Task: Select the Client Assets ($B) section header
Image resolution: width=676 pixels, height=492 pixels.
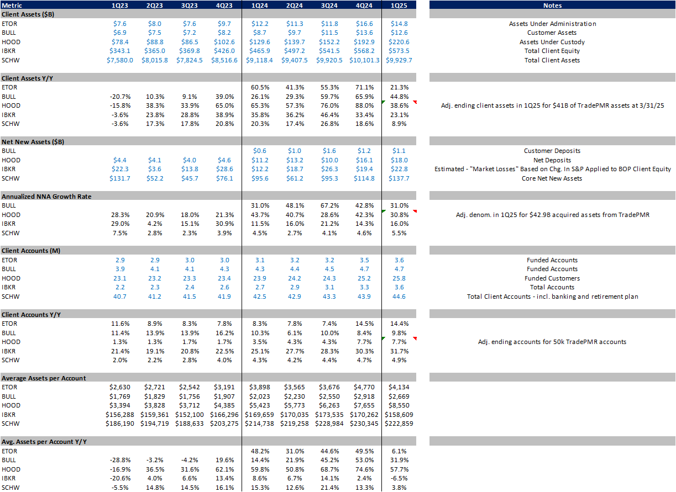Action: tap(28, 14)
